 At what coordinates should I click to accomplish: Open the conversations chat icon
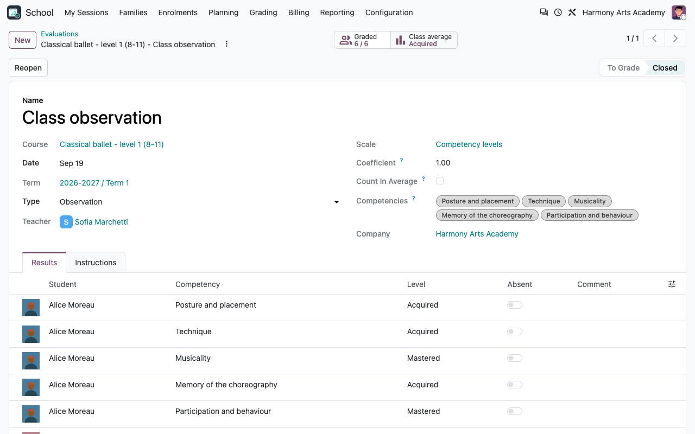click(x=544, y=12)
